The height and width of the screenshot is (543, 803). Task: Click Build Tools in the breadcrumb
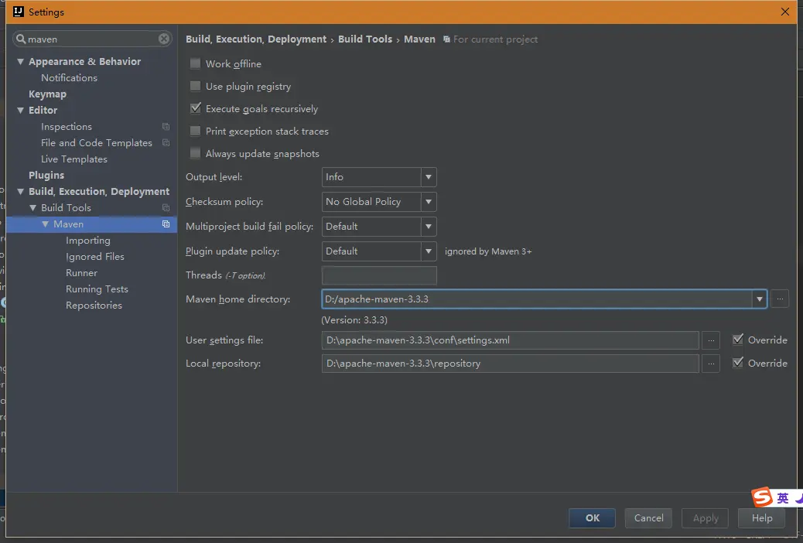[364, 39]
